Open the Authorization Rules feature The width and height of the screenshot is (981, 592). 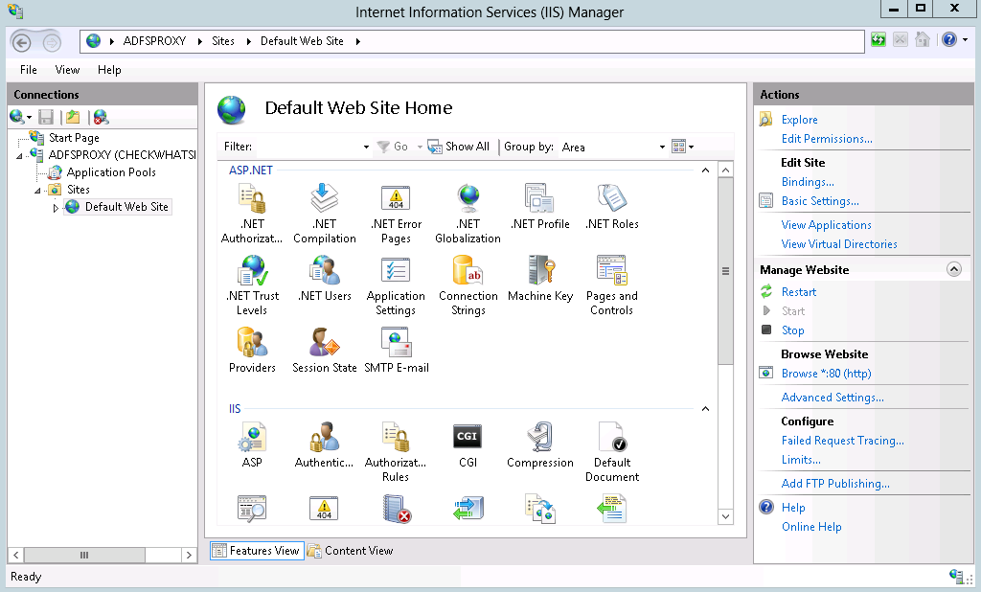pos(396,451)
